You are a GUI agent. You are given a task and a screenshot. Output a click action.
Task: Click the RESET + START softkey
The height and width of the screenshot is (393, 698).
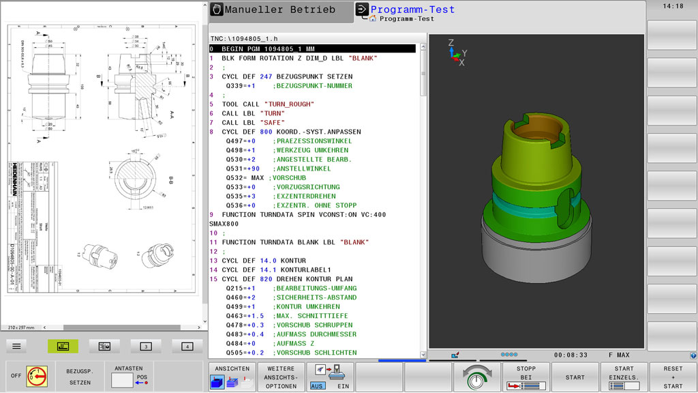click(x=673, y=377)
